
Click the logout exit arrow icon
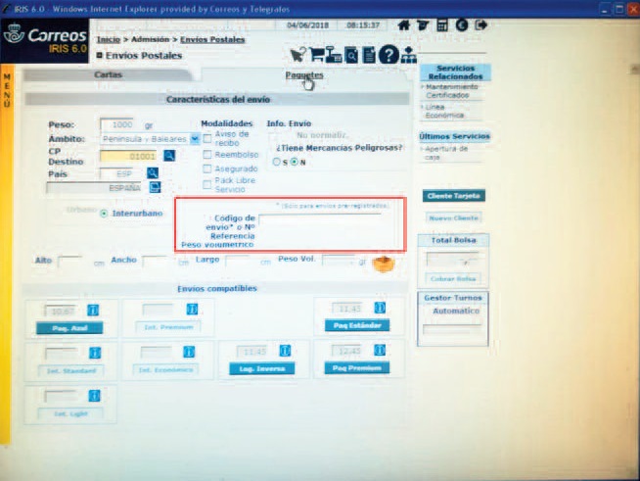point(480,24)
